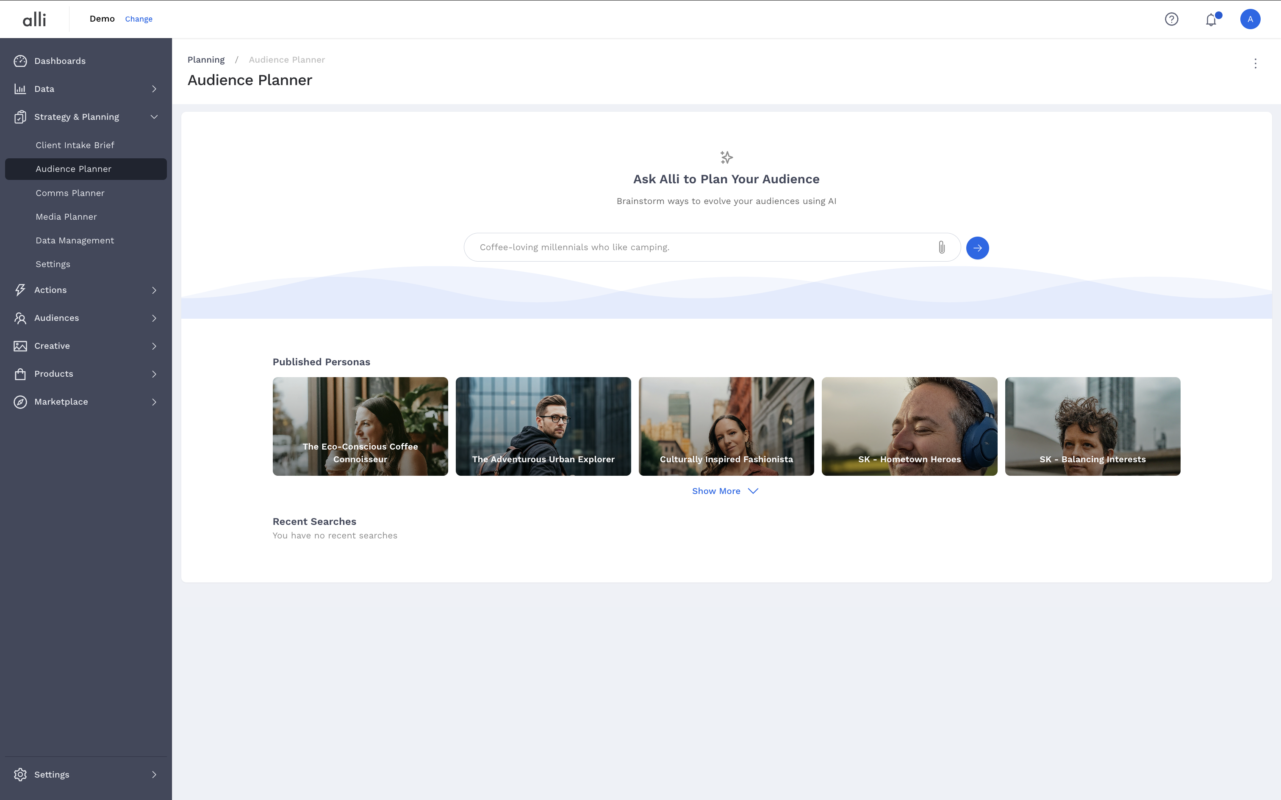Click the Marketplace compass icon
The height and width of the screenshot is (800, 1281).
click(20, 402)
